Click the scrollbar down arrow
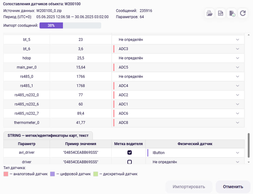This screenshot has width=253, height=194. point(249,162)
